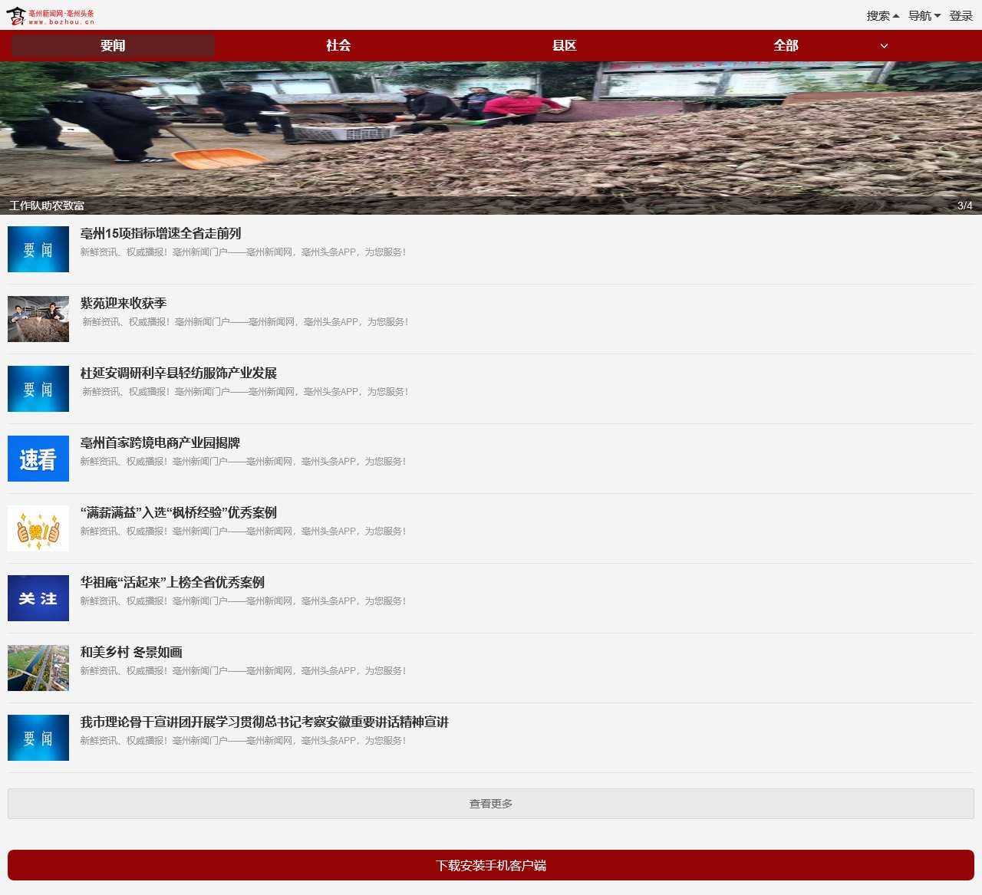Click the Bozhou News site logo

point(51,16)
